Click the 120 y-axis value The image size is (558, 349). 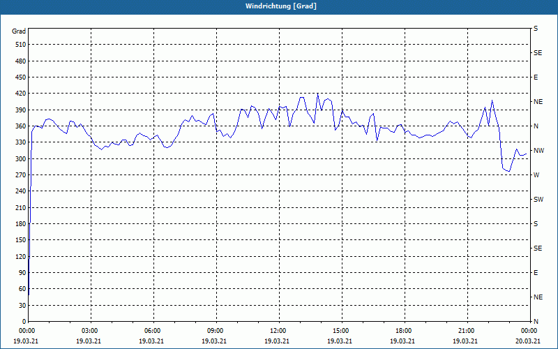point(21,256)
